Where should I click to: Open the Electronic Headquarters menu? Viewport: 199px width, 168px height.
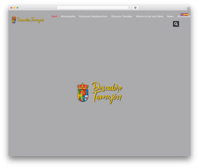coord(93,16)
